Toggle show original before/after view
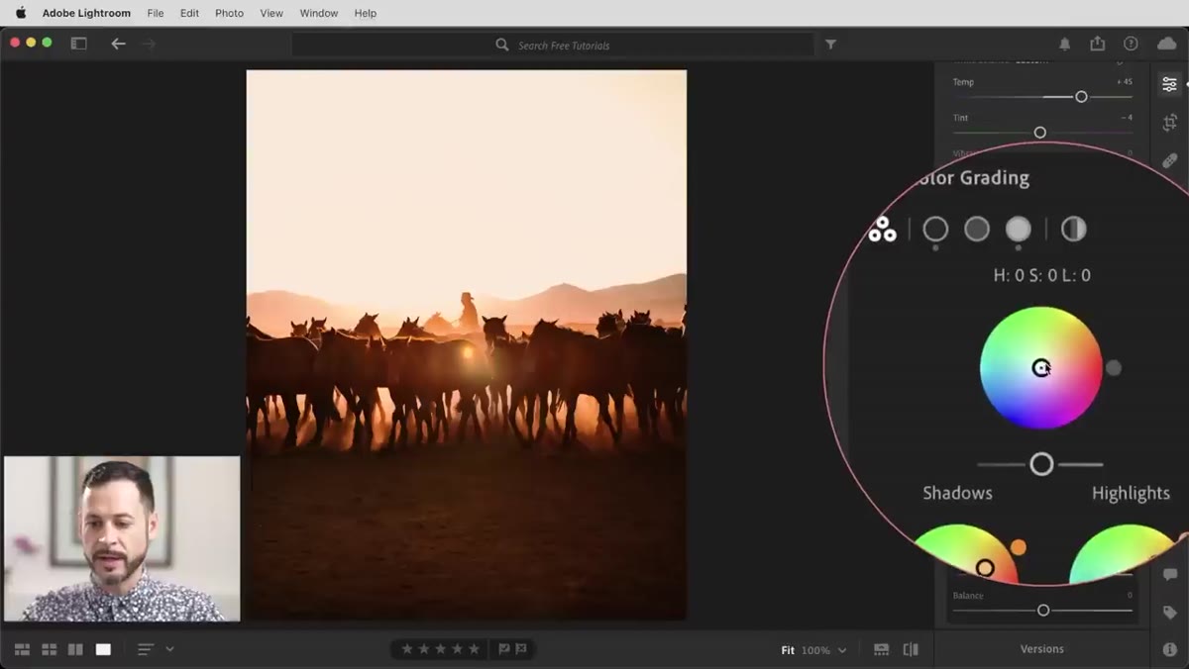Image resolution: width=1189 pixels, height=669 pixels. [911, 650]
